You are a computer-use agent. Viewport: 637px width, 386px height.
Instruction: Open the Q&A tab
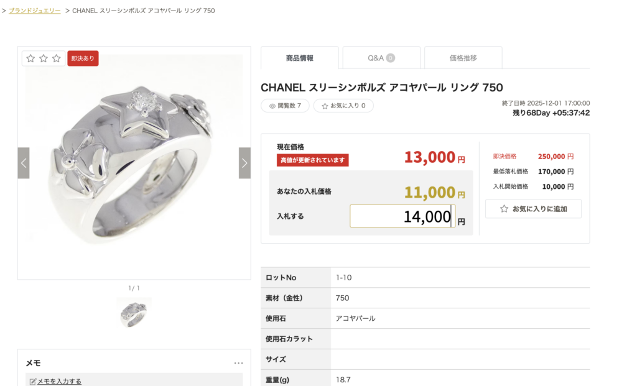(x=381, y=58)
